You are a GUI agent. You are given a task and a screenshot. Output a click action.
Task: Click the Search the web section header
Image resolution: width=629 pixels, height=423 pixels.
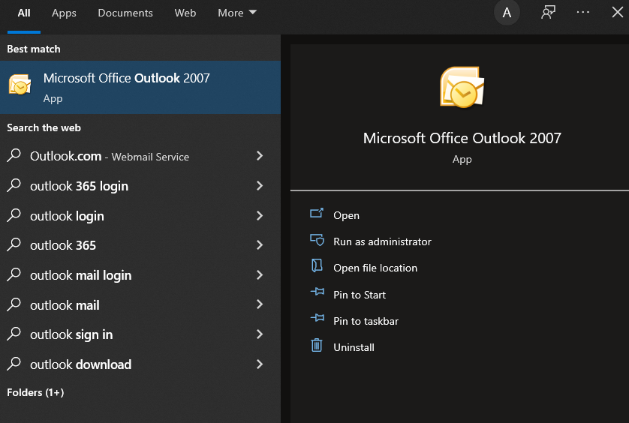coord(44,128)
